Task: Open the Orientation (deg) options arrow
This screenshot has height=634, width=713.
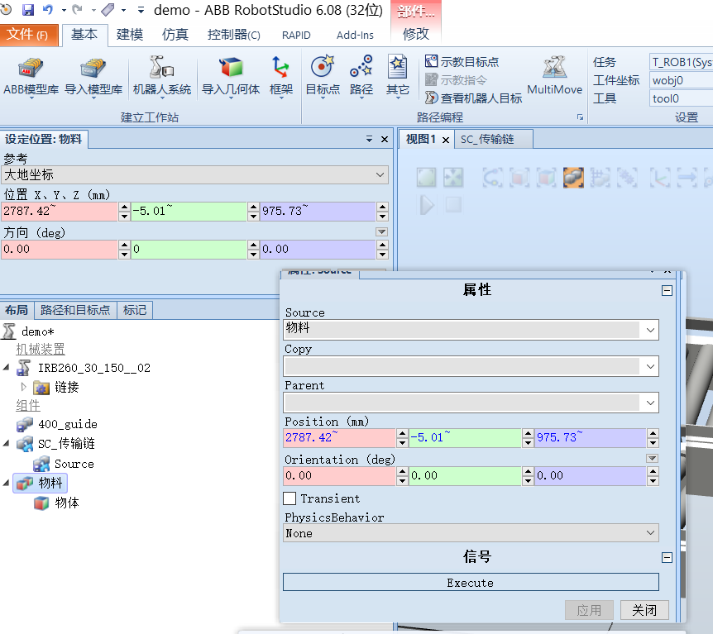Action: click(652, 459)
